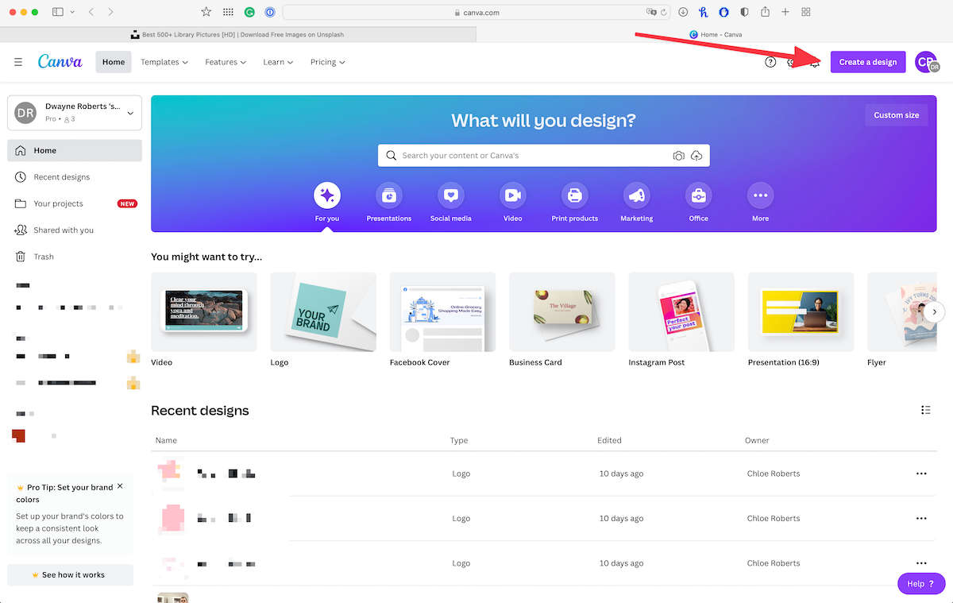The width and height of the screenshot is (953, 603).
Task: Open Recent designs in the sidebar
Action: 75,177
